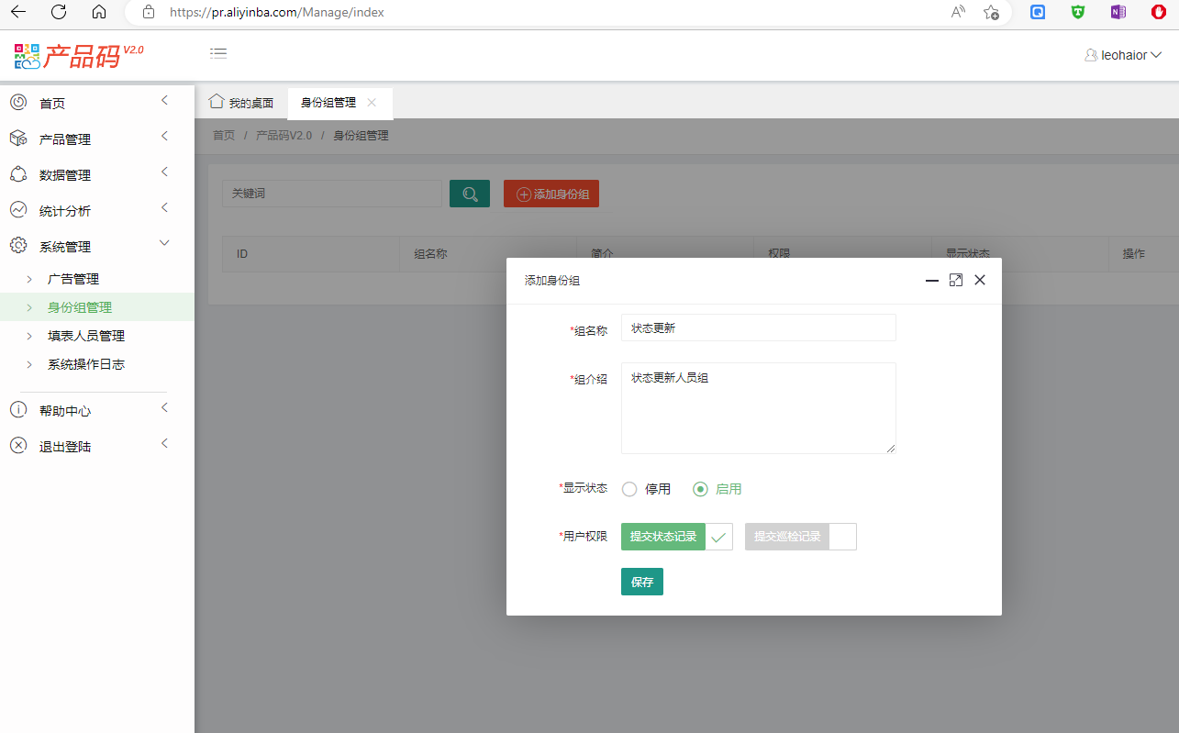Click the hamburger sidebar collapse icon

tap(218, 53)
